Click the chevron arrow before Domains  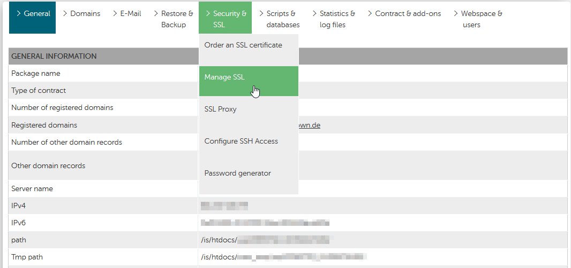click(65, 14)
